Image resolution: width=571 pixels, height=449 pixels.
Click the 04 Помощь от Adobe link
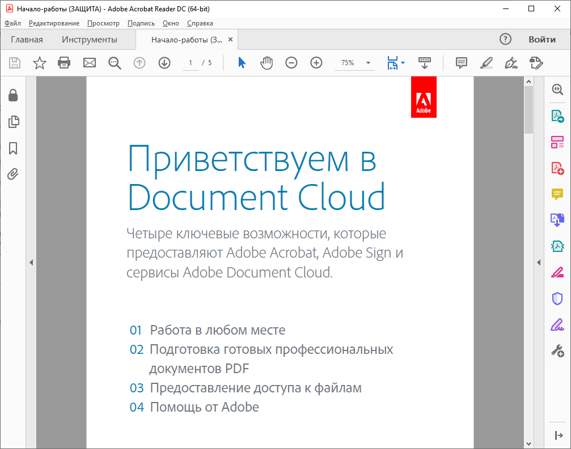coord(194,407)
